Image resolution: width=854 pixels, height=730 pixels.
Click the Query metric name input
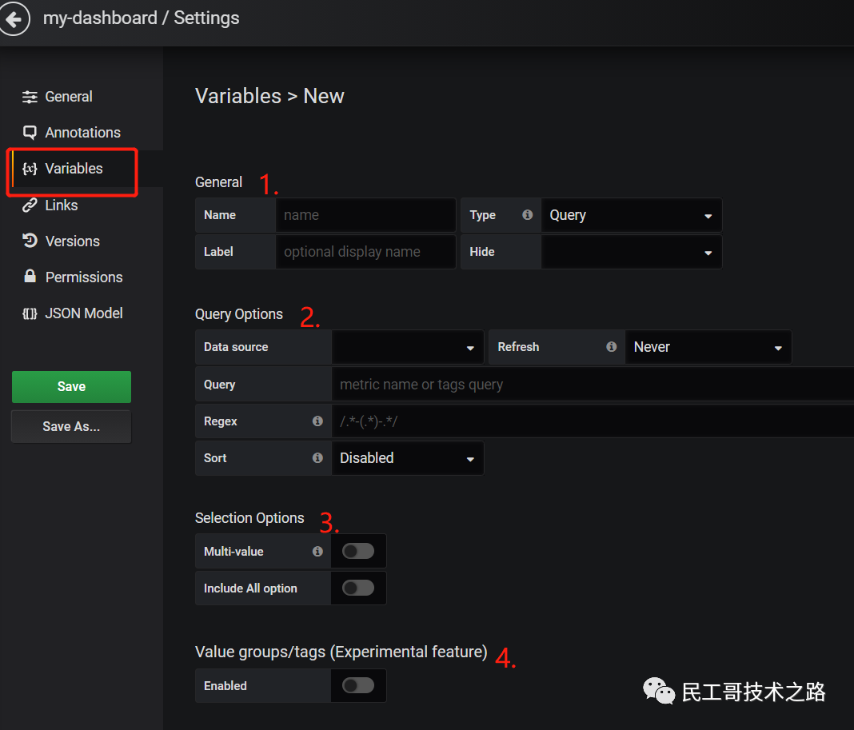593,385
